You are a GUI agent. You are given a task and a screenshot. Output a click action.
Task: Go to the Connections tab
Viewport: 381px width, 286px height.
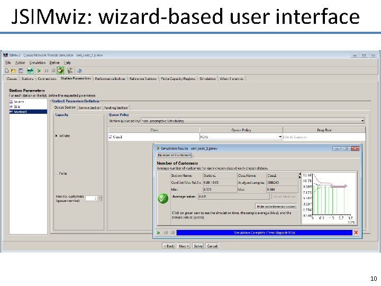(47, 78)
